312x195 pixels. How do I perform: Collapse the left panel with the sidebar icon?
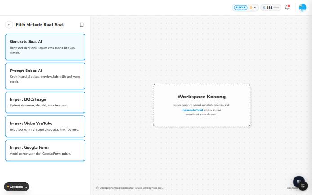pos(81,25)
